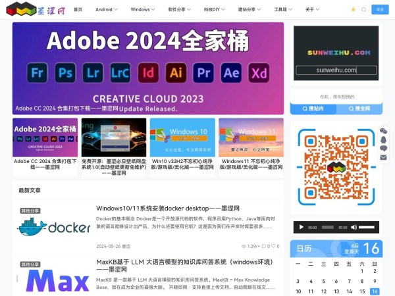Expand the Windows dropdown menu
Viewport: 395px width, 296px height.
click(x=143, y=10)
